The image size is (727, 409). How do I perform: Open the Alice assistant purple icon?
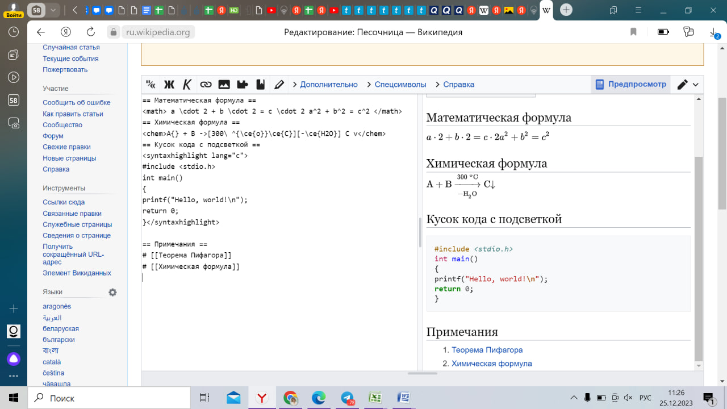[14, 359]
